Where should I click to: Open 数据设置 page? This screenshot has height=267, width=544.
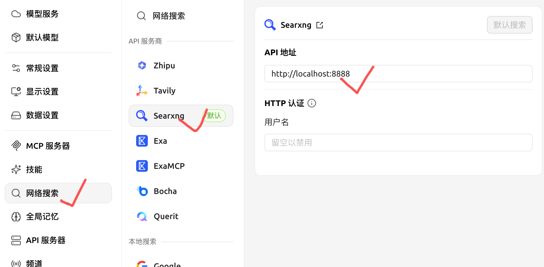(x=58, y=115)
